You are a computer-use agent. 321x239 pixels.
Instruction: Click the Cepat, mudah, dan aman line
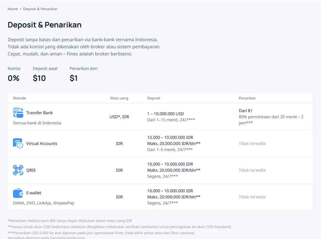point(70,54)
